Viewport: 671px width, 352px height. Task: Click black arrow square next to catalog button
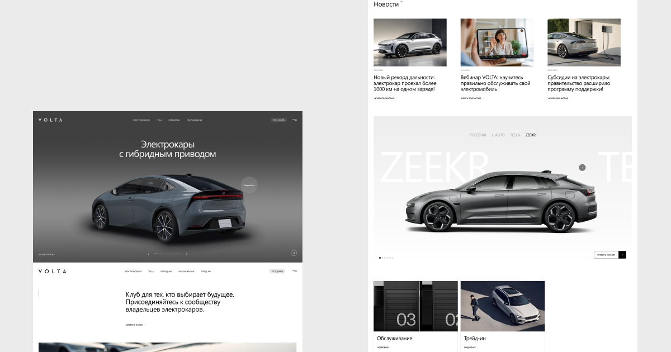pos(622,255)
